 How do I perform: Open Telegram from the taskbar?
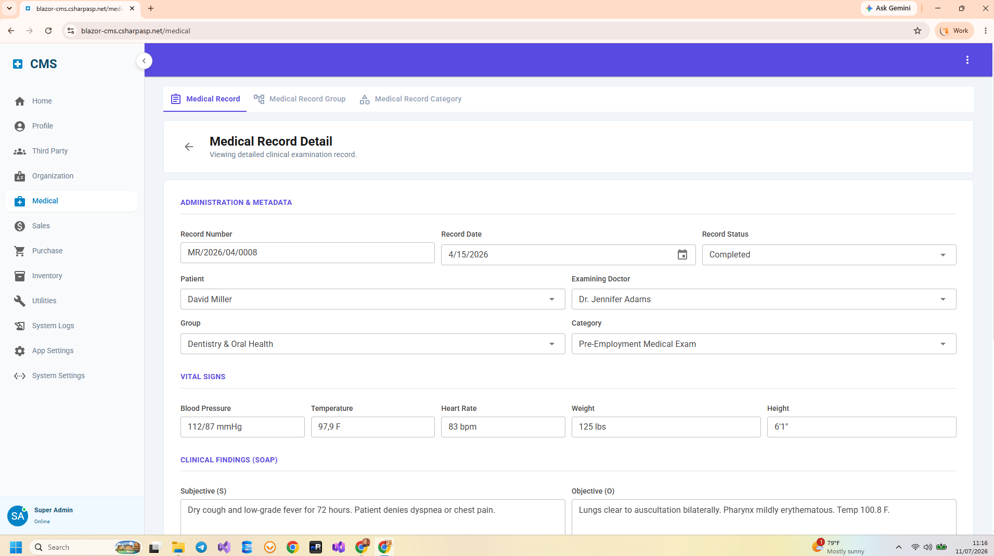pyautogui.click(x=201, y=547)
